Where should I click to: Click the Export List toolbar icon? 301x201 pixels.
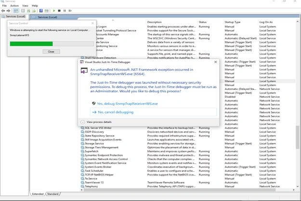[x=34, y=11]
